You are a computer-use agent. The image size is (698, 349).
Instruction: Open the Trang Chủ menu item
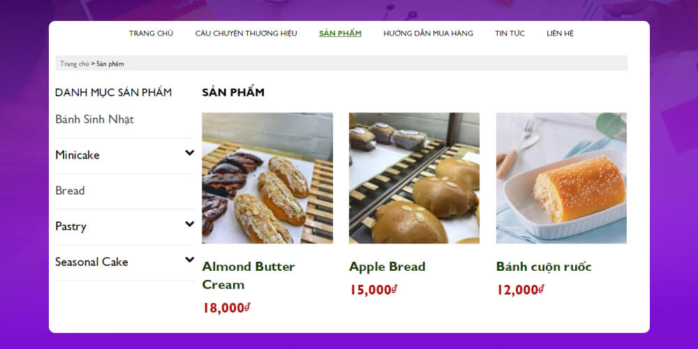tap(151, 34)
